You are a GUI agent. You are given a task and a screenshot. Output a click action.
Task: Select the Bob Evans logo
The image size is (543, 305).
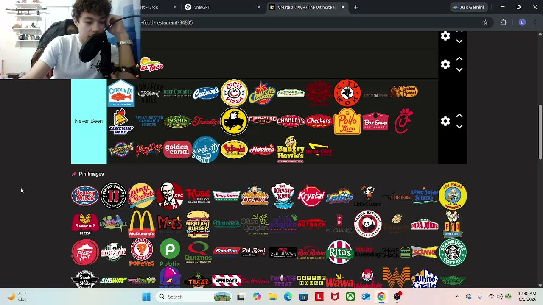coord(375,121)
